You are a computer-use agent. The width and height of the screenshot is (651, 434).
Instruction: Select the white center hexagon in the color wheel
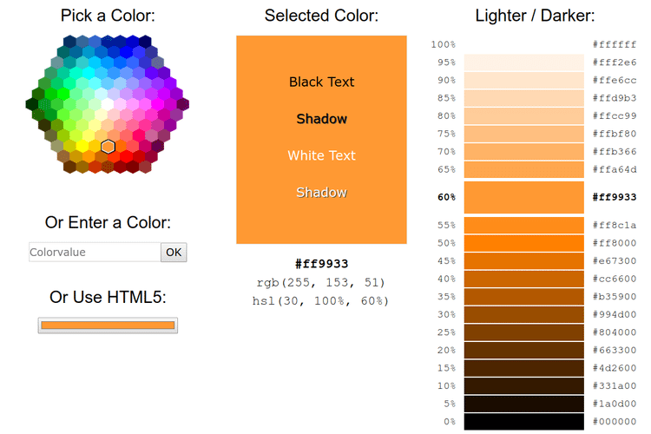coord(108,103)
